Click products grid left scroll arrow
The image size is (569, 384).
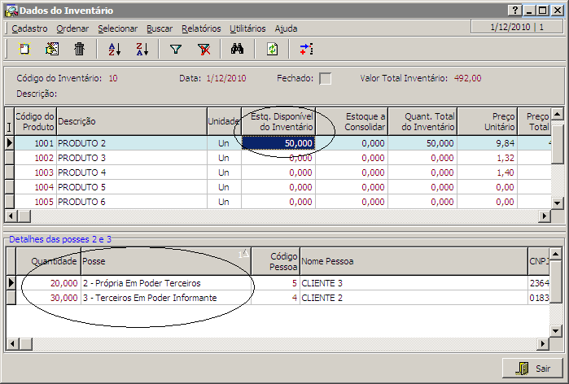[11, 216]
